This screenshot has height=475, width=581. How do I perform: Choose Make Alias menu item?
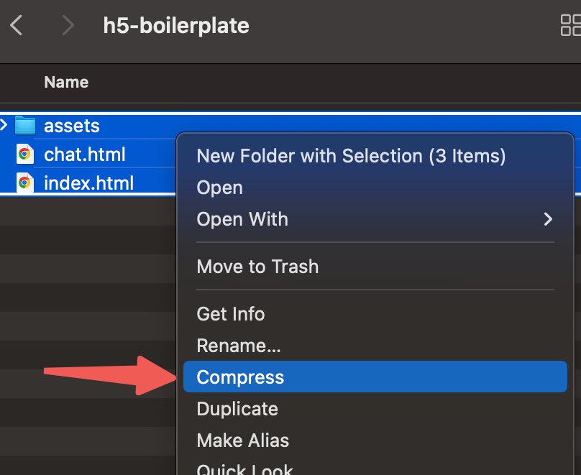[x=243, y=441]
